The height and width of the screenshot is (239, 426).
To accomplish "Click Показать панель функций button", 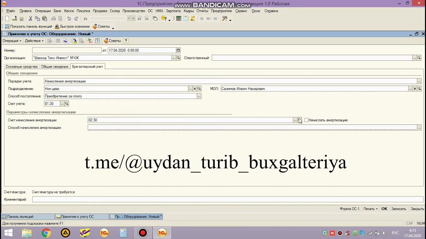I will point(28,27).
